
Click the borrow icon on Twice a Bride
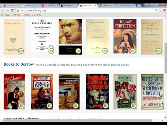pyautogui.click(x=49, y=106)
